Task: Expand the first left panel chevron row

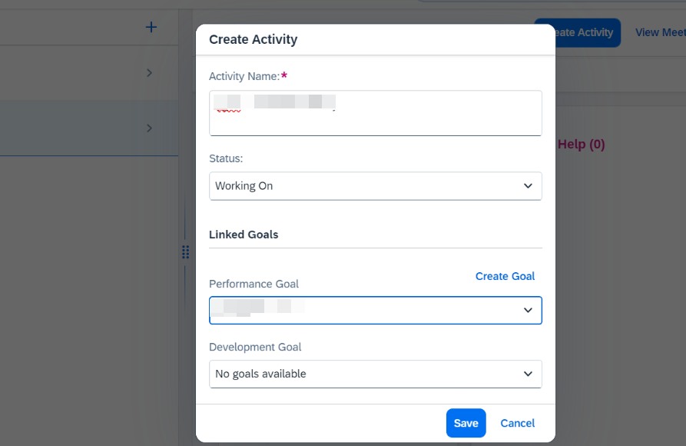Action: (x=149, y=73)
